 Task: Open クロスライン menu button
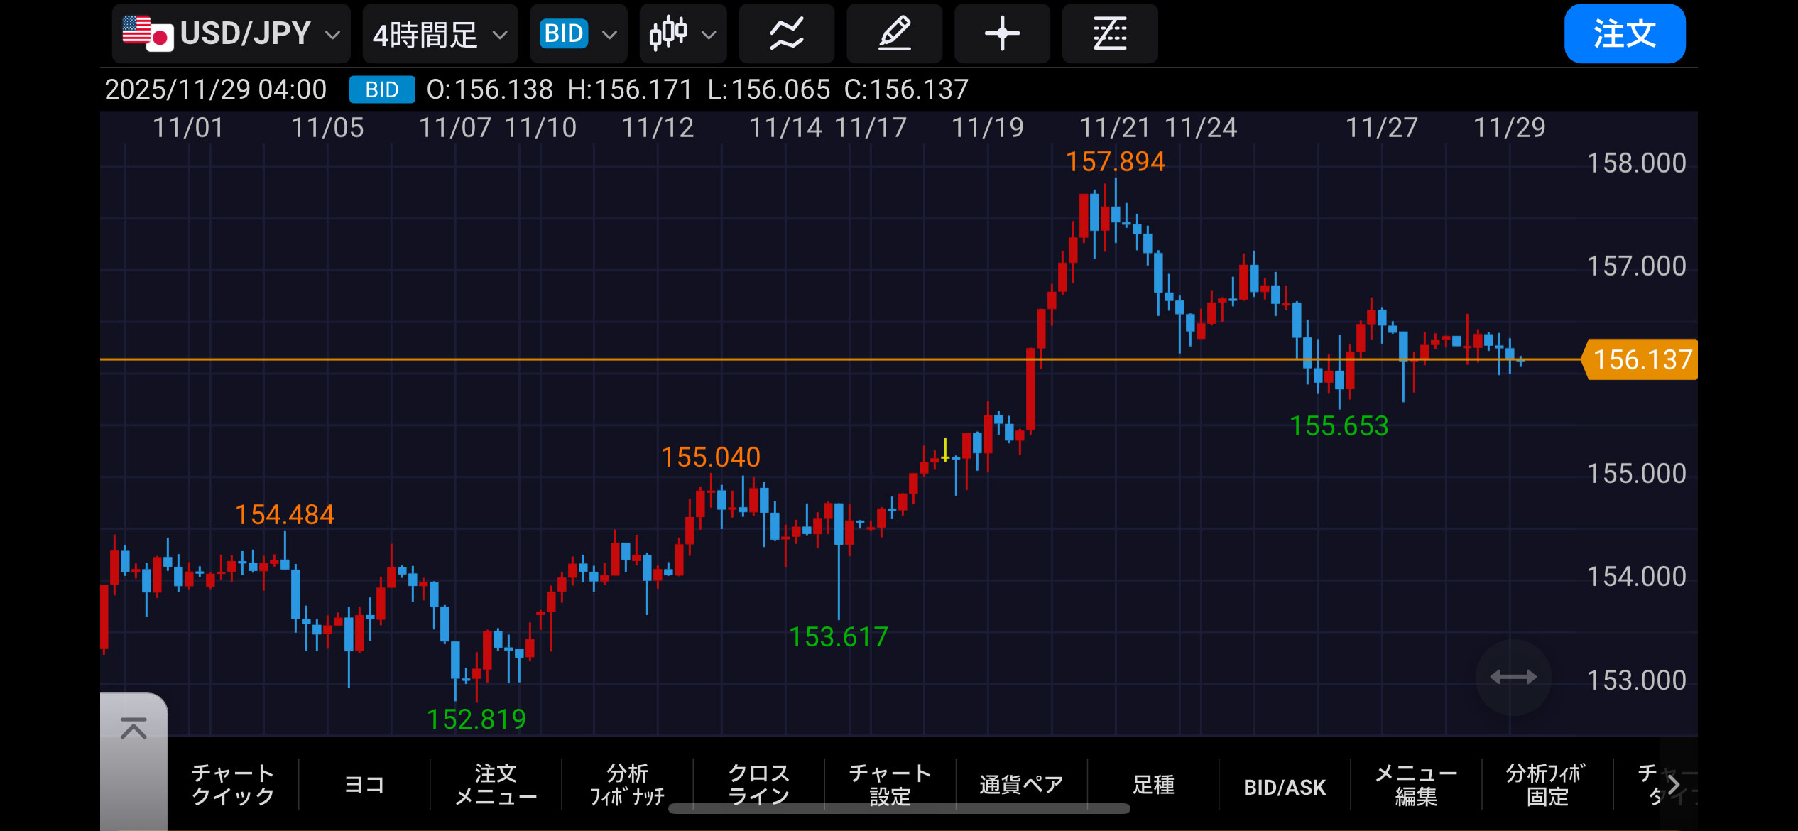coord(758,784)
